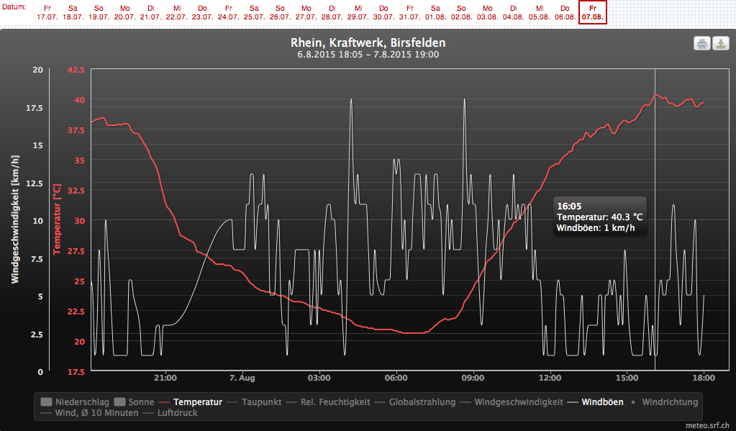Viewport: 736px width, 431px height.
Task: Click the 18:00 time axis label
Action: [704, 378]
